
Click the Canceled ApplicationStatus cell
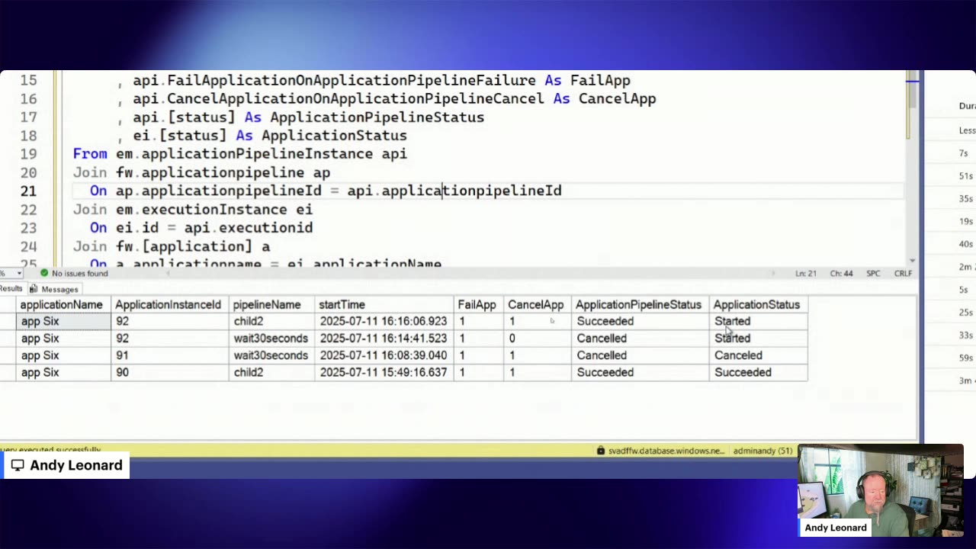(758, 355)
